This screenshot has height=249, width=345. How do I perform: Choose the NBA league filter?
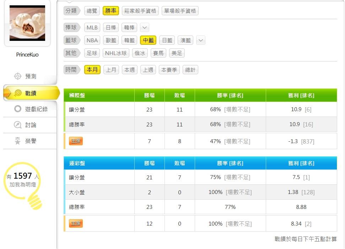click(92, 40)
